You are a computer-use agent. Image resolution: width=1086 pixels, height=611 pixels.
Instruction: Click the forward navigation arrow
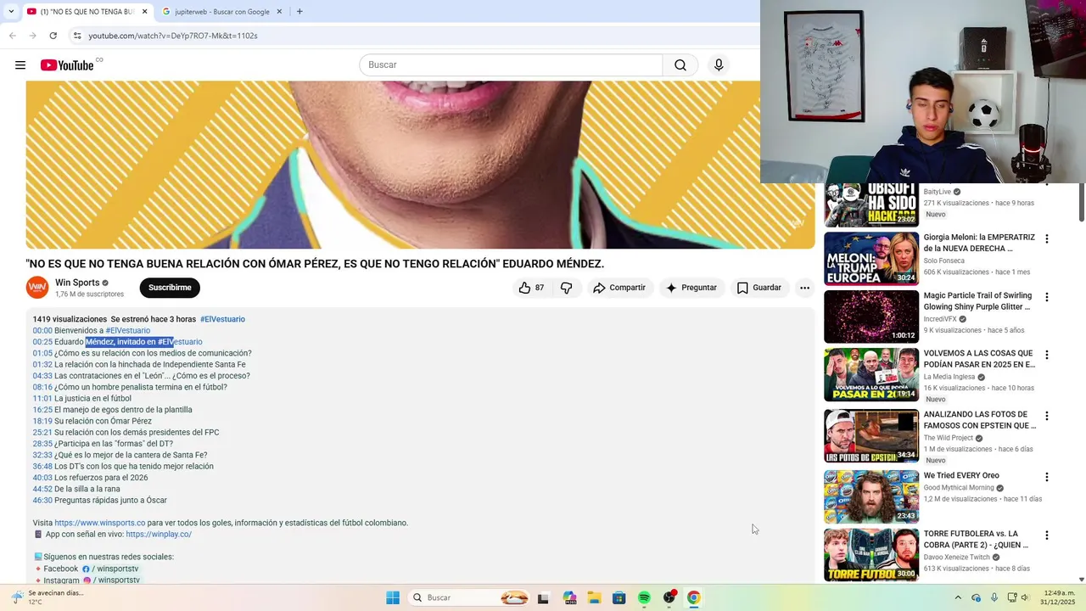(32, 36)
